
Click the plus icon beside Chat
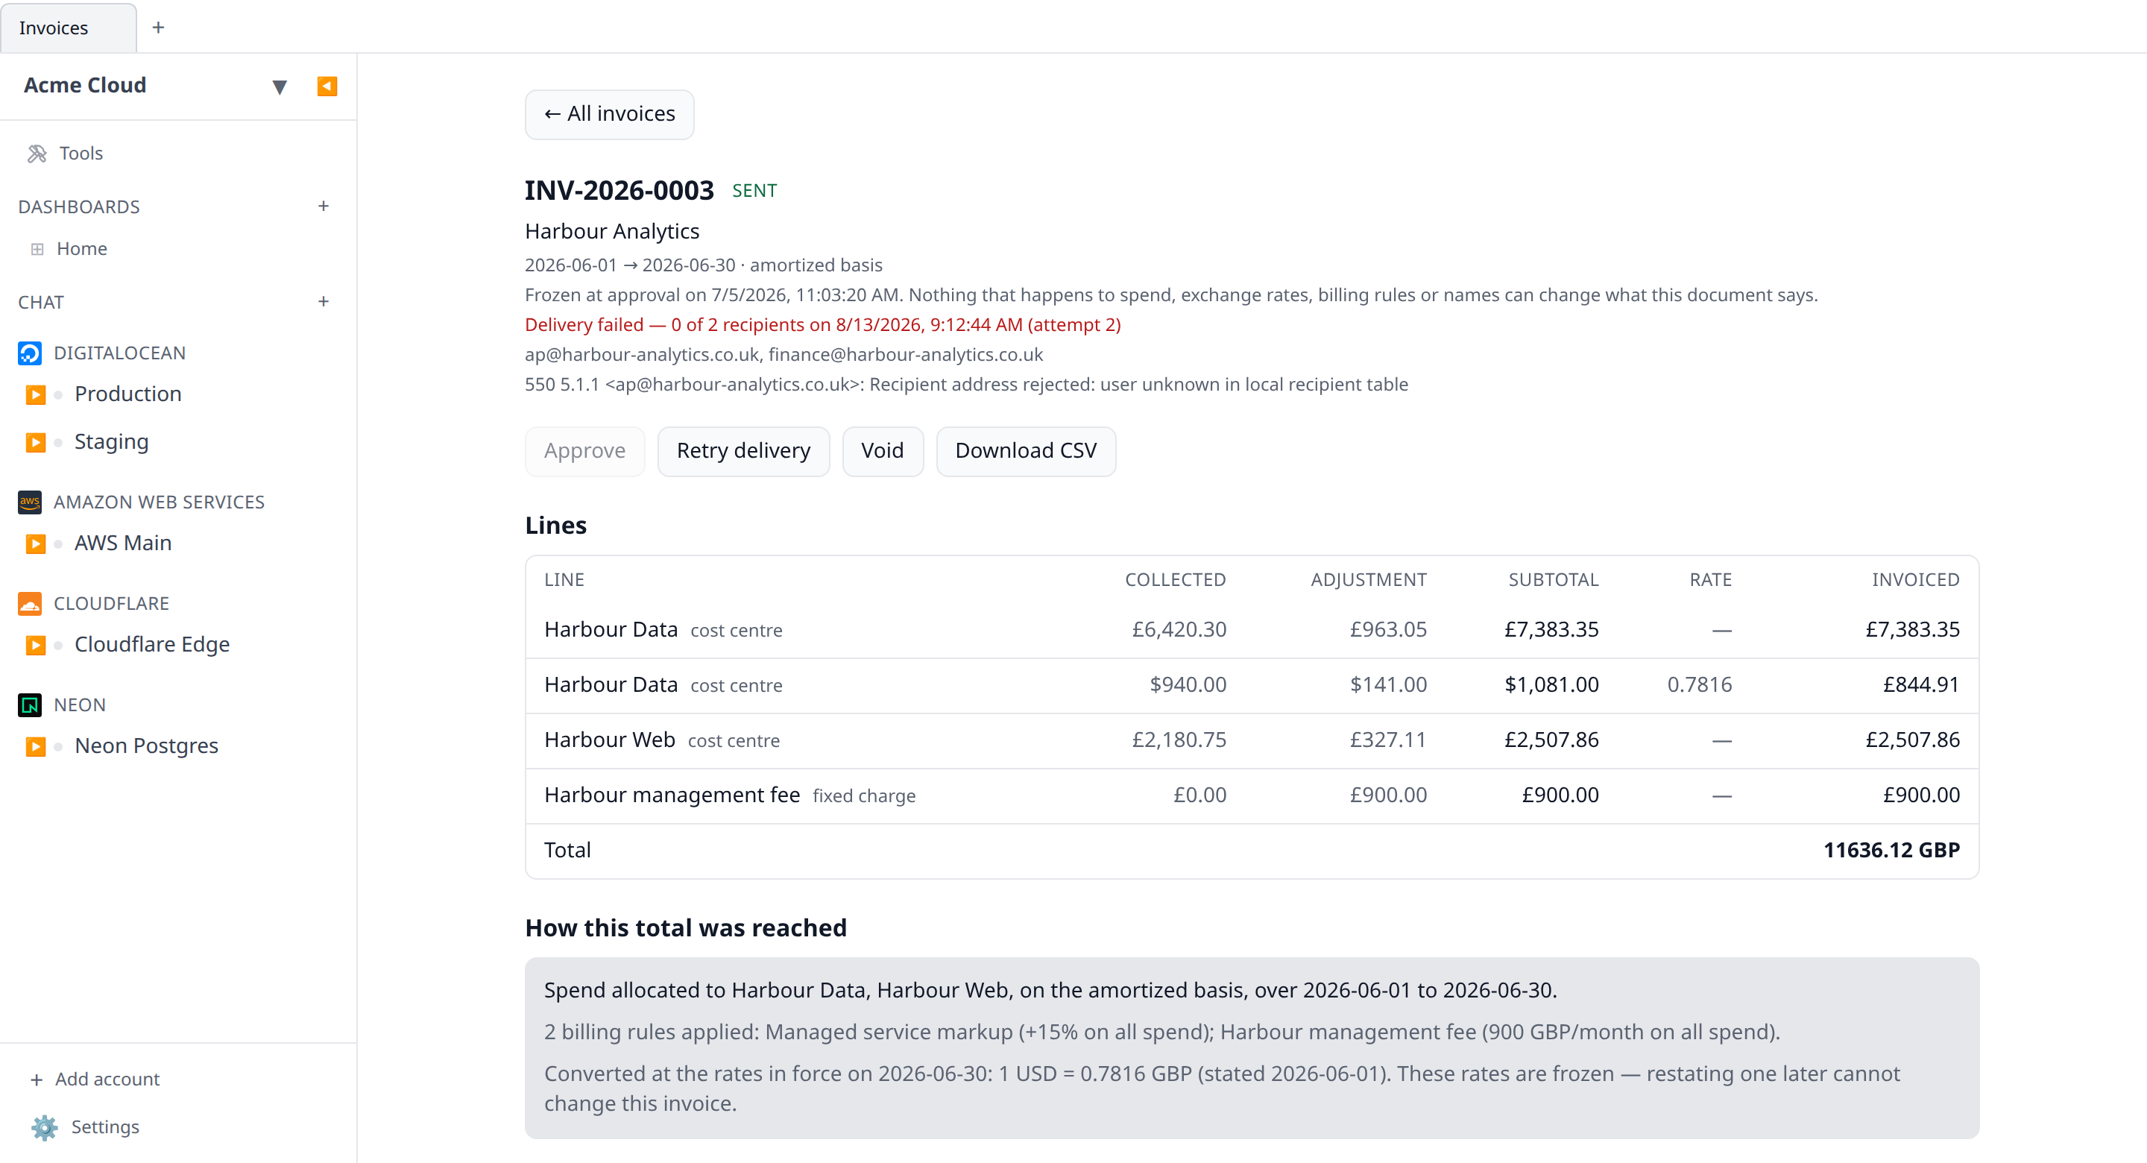pos(324,302)
